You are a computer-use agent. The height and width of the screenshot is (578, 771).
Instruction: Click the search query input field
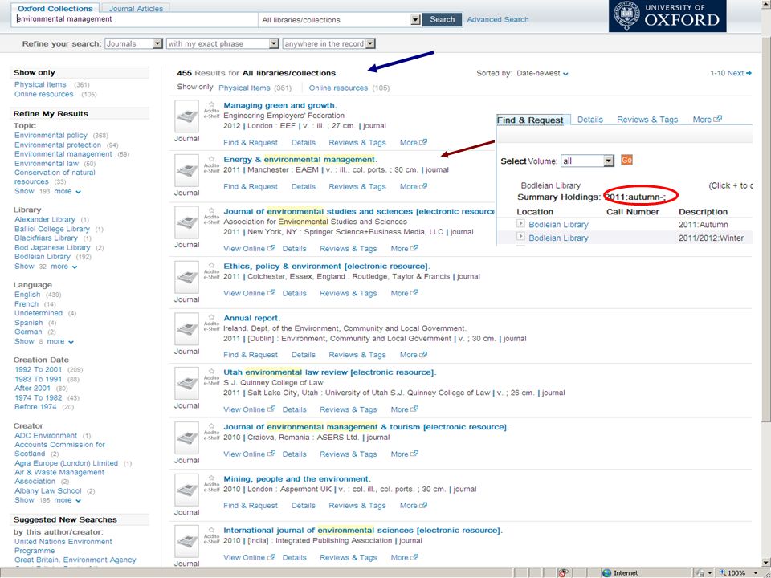tap(134, 19)
